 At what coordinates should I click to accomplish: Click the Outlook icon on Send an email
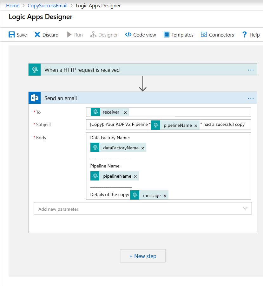(34, 98)
